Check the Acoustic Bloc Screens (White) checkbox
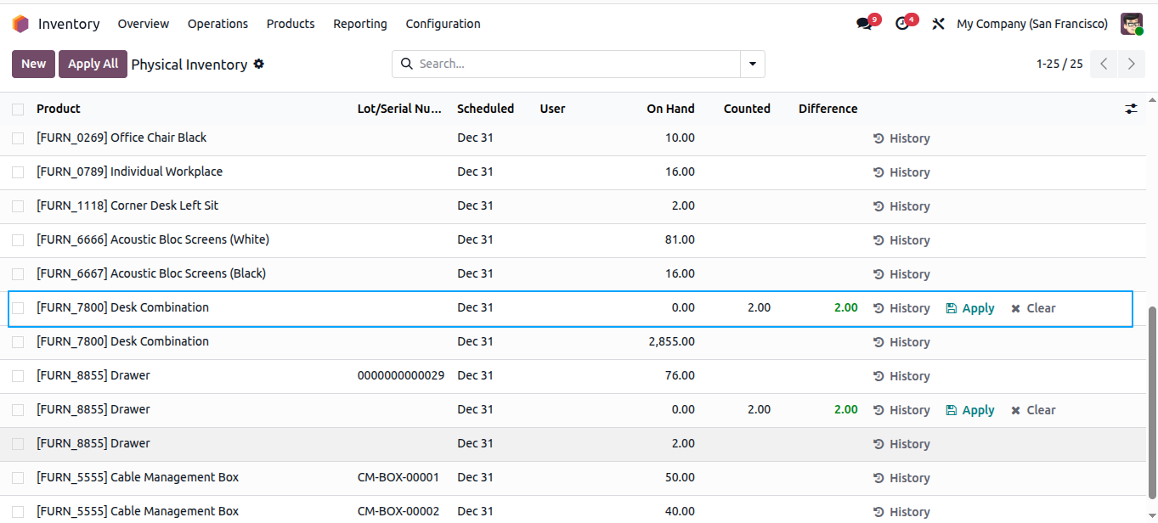This screenshot has height=523, width=1158. pyautogui.click(x=18, y=239)
